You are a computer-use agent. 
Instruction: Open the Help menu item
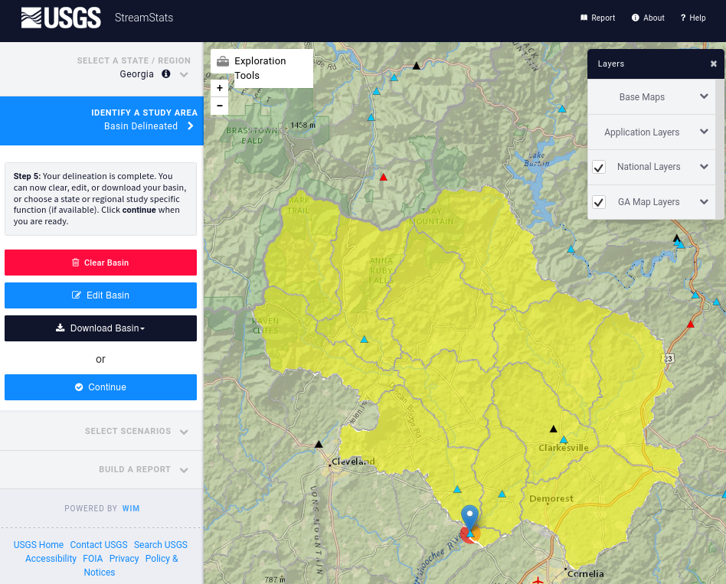tap(693, 18)
